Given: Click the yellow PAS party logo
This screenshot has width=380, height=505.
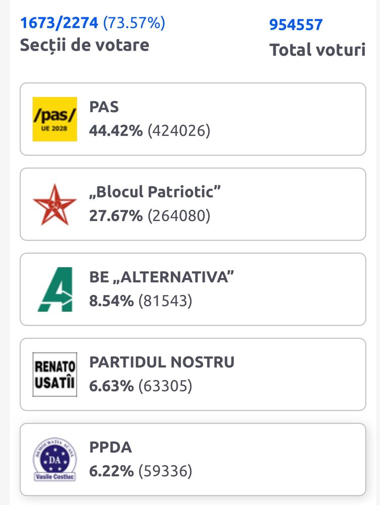Looking at the screenshot, I should 55,119.
